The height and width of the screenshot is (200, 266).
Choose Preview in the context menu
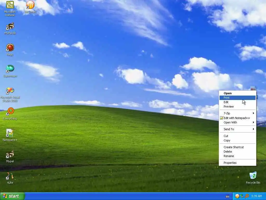pos(237,107)
